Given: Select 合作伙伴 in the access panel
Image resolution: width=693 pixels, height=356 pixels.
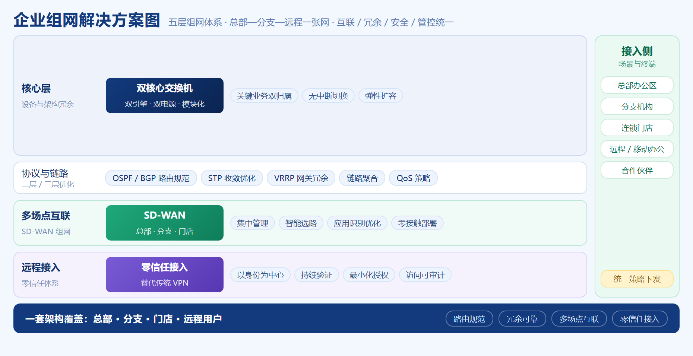Looking at the screenshot, I should pos(637,170).
